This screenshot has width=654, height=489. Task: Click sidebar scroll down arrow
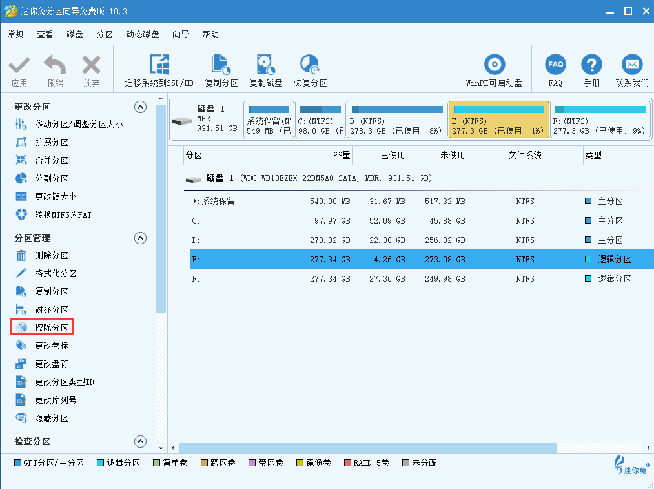[x=161, y=448]
